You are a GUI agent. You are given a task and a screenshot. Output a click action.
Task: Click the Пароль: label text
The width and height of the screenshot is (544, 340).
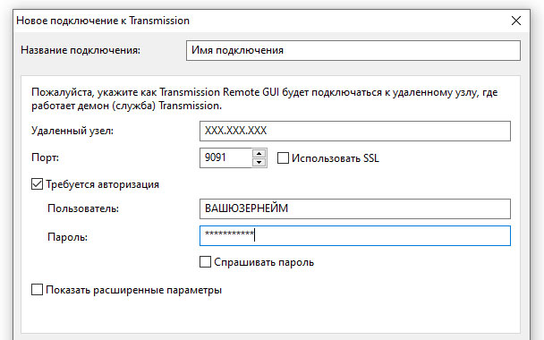coord(68,237)
